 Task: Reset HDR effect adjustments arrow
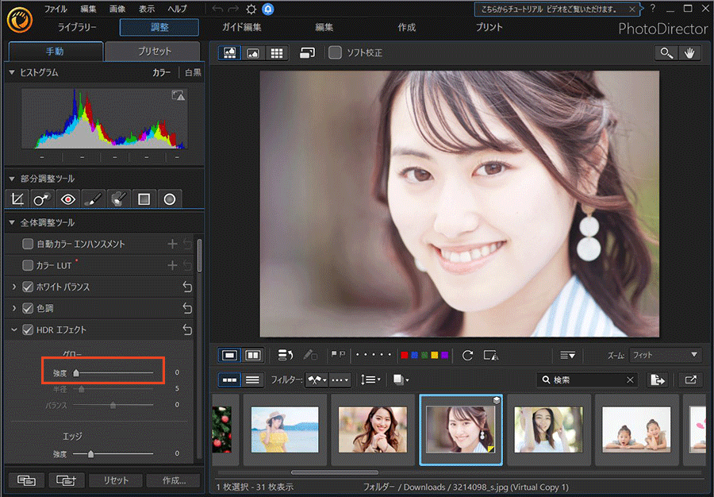pyautogui.click(x=187, y=329)
